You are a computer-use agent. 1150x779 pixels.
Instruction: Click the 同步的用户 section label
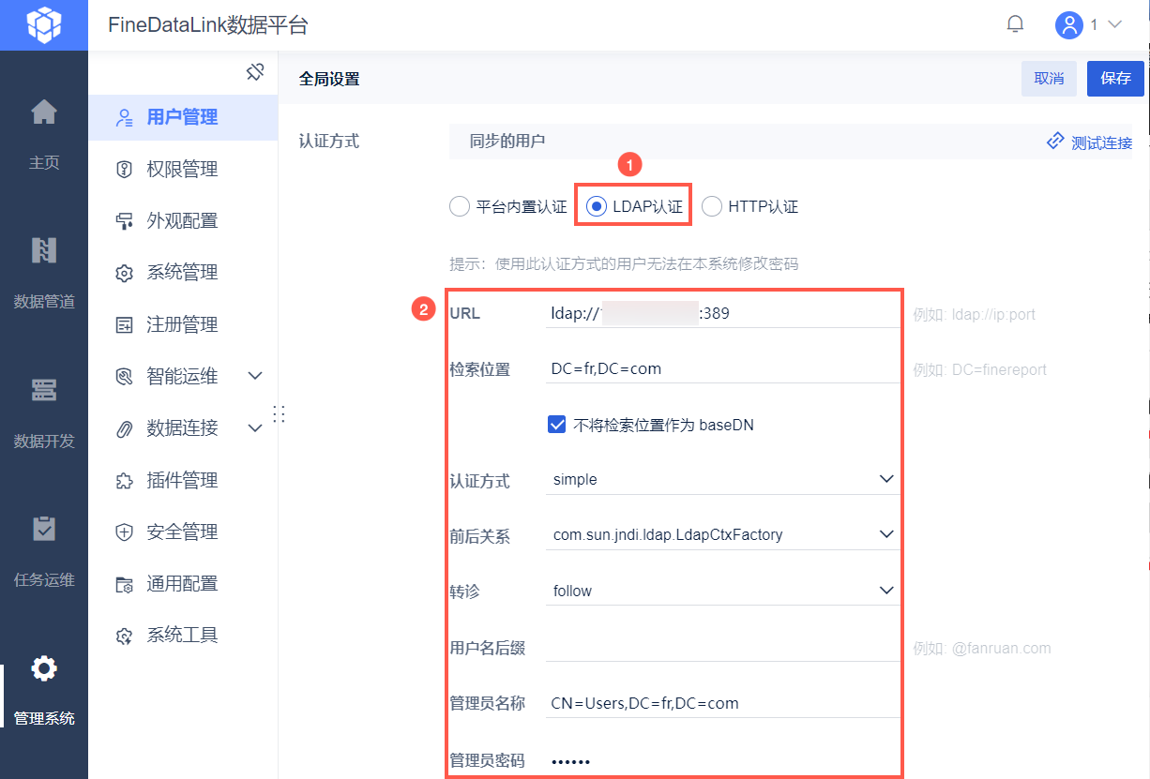coord(507,142)
